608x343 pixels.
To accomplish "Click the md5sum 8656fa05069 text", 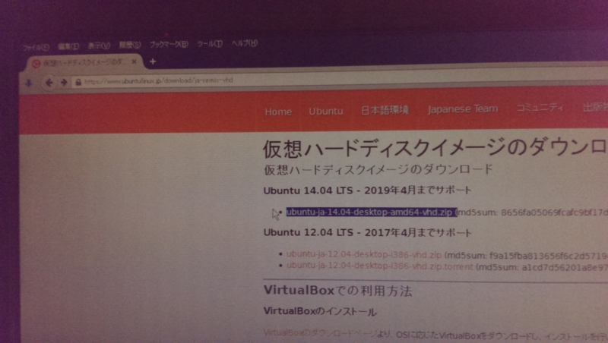I will pyautogui.click(x=532, y=212).
